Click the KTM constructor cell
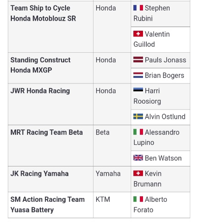This screenshot has width=198, height=222. click(112, 205)
